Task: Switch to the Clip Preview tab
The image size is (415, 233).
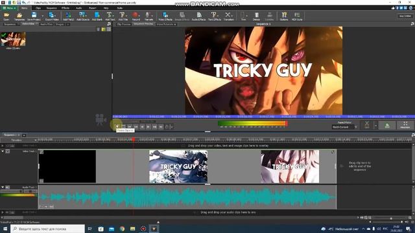Action: [124, 24]
